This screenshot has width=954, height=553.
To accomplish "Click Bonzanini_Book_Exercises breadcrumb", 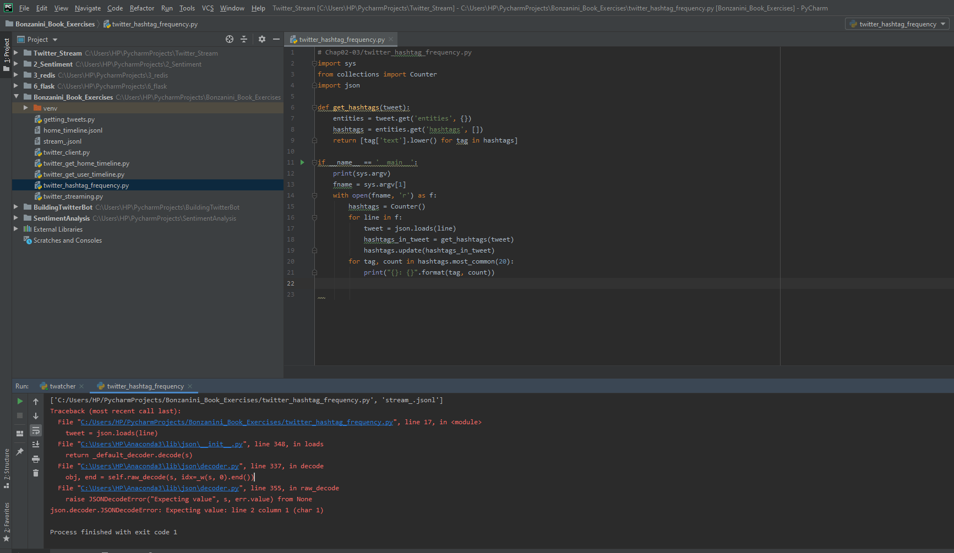I will (50, 24).
